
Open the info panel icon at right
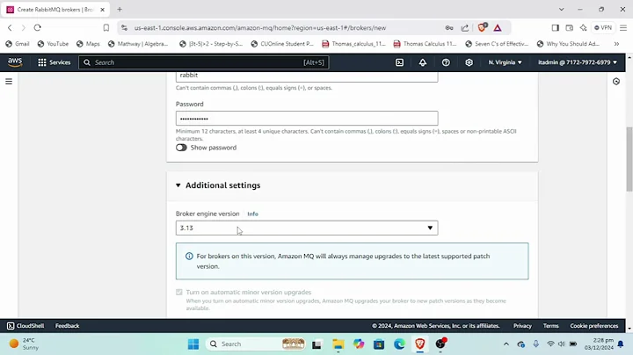[616, 82]
